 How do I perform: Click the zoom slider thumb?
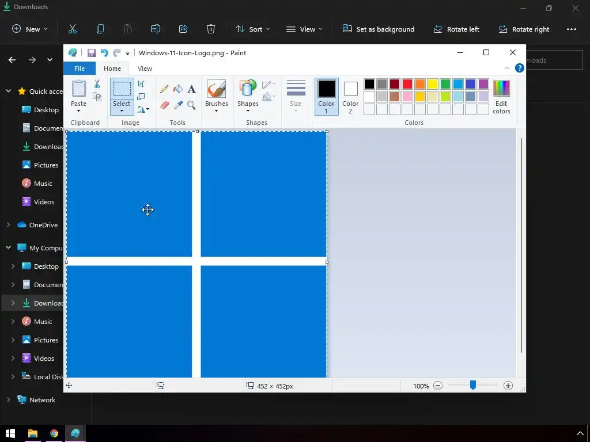[473, 385]
